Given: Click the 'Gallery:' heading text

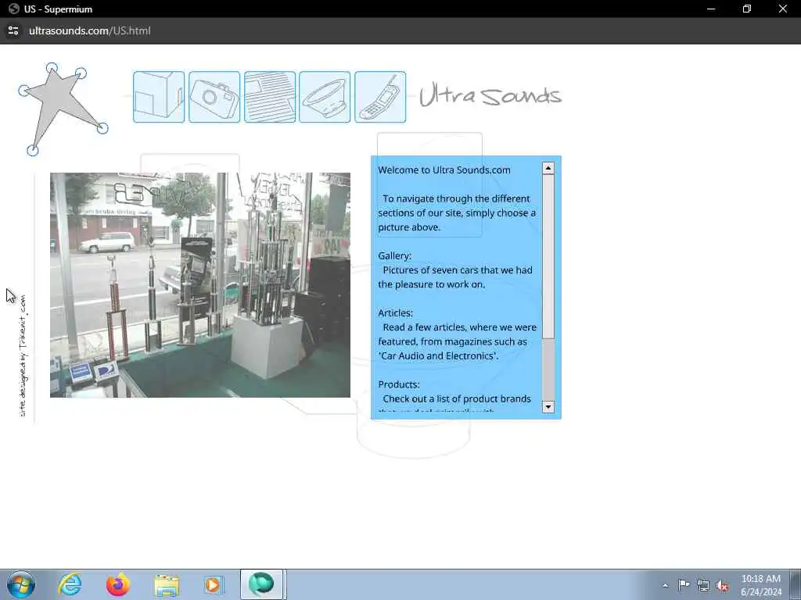Looking at the screenshot, I should pyautogui.click(x=394, y=255).
